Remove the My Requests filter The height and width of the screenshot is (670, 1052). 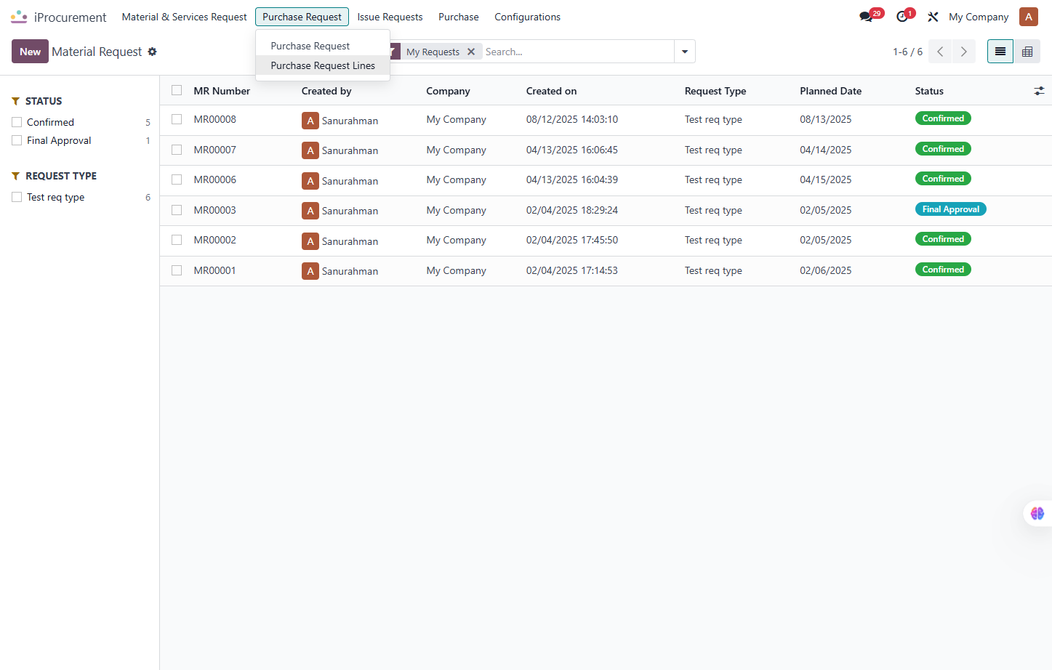(471, 52)
